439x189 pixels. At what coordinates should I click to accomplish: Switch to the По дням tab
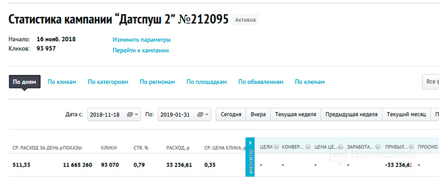point(25,82)
